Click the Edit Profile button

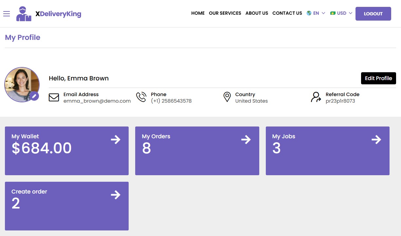[378, 78]
